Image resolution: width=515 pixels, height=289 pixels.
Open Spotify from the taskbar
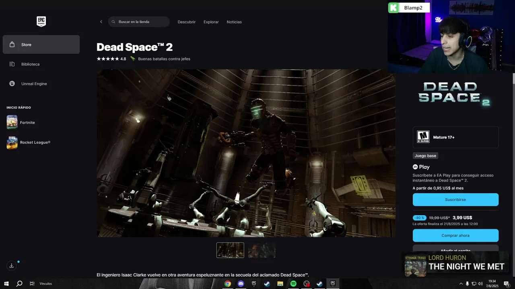(293, 284)
